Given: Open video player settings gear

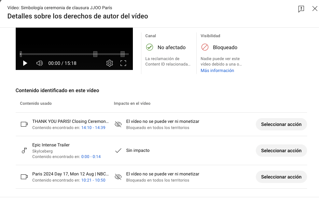Looking at the screenshot, I should point(110,63).
